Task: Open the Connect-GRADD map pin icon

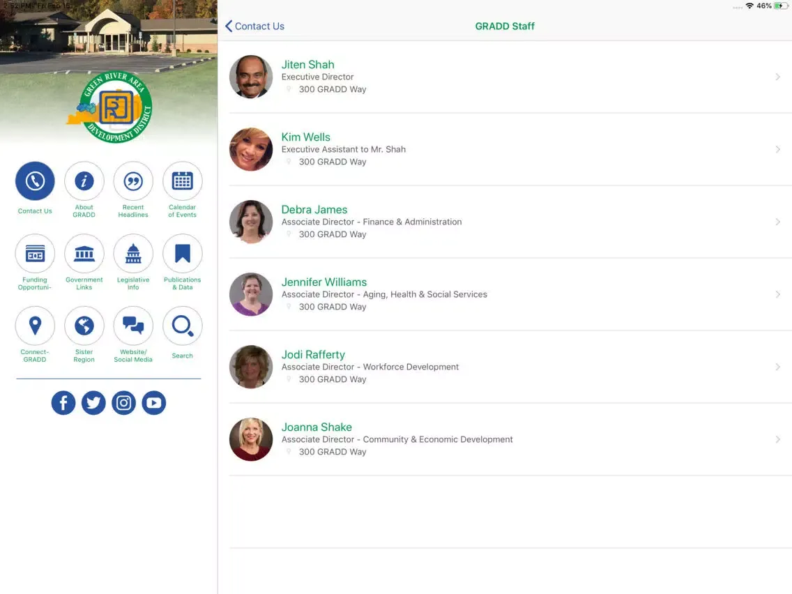Action: point(35,326)
